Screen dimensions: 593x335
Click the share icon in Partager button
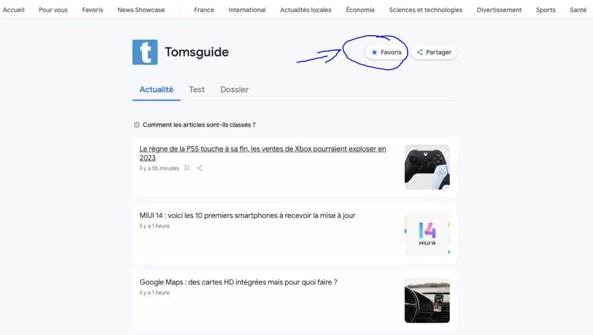pyautogui.click(x=420, y=52)
